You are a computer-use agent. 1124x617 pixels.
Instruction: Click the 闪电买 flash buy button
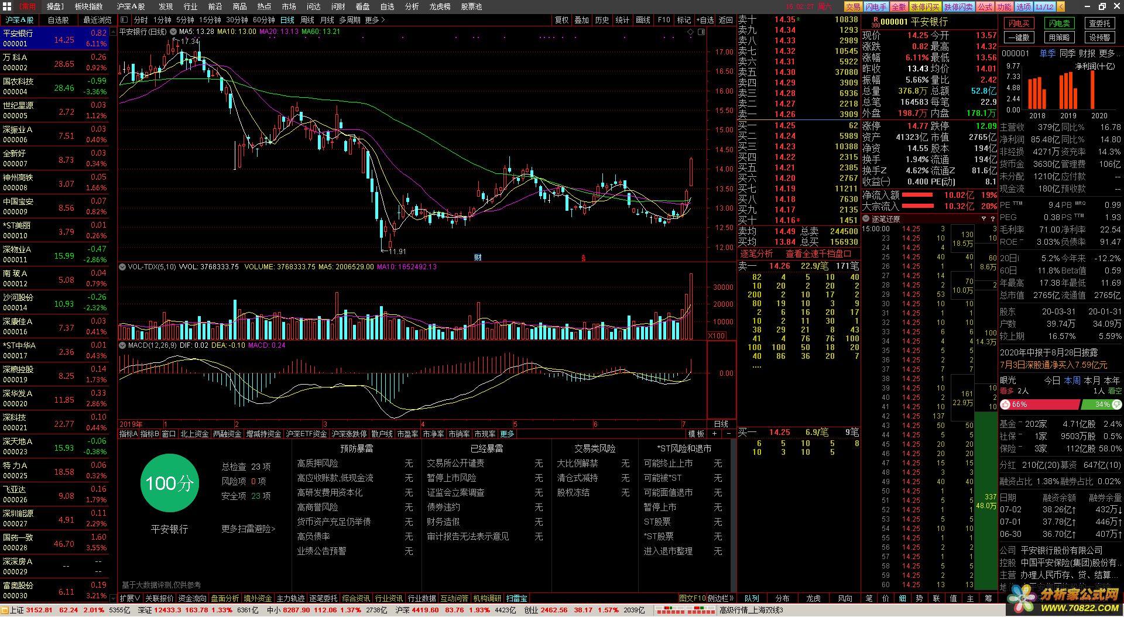pyautogui.click(x=1019, y=23)
